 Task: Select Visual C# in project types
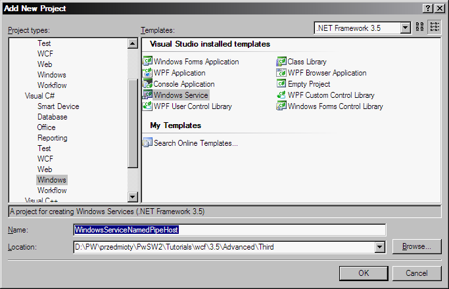39,96
